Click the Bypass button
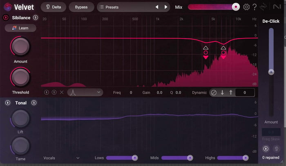Screen dimensions: 286x166 pos(81,7)
